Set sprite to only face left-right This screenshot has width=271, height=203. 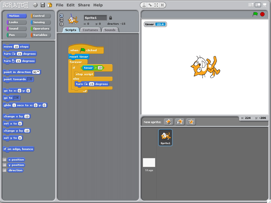click(x=61, y=20)
